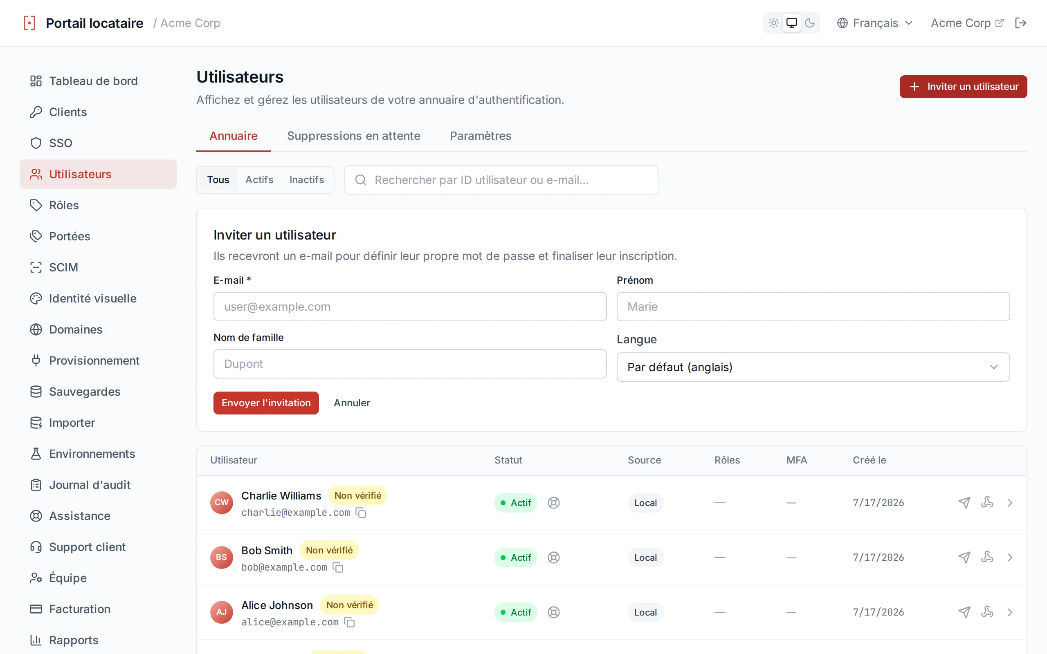Viewport: 1047px width, 654px height.
Task: Click the E-mail input field
Action: (410, 307)
